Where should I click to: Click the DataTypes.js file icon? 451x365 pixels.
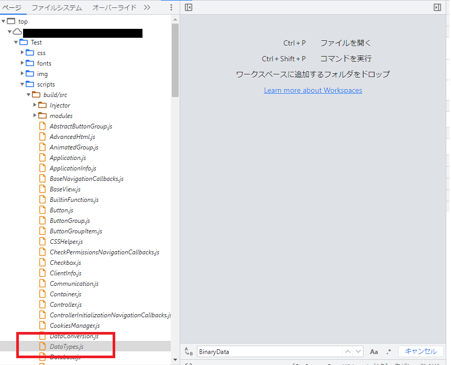pyautogui.click(x=42, y=346)
